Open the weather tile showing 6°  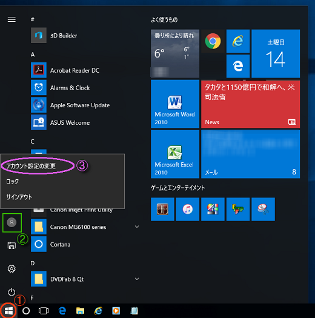tap(175, 53)
